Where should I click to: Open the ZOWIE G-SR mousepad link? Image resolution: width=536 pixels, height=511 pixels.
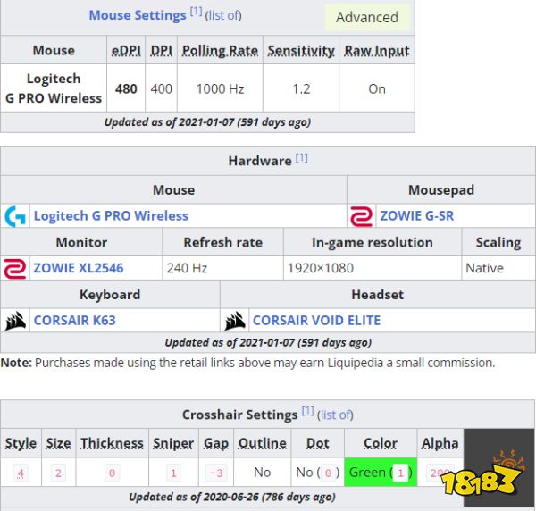point(417,216)
